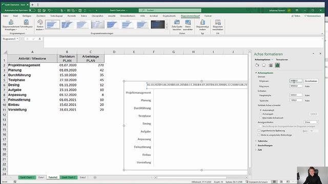This screenshot has width=328, height=184.
Task: Click cell with text Projektmanagement
Action: click(x=32, y=65)
